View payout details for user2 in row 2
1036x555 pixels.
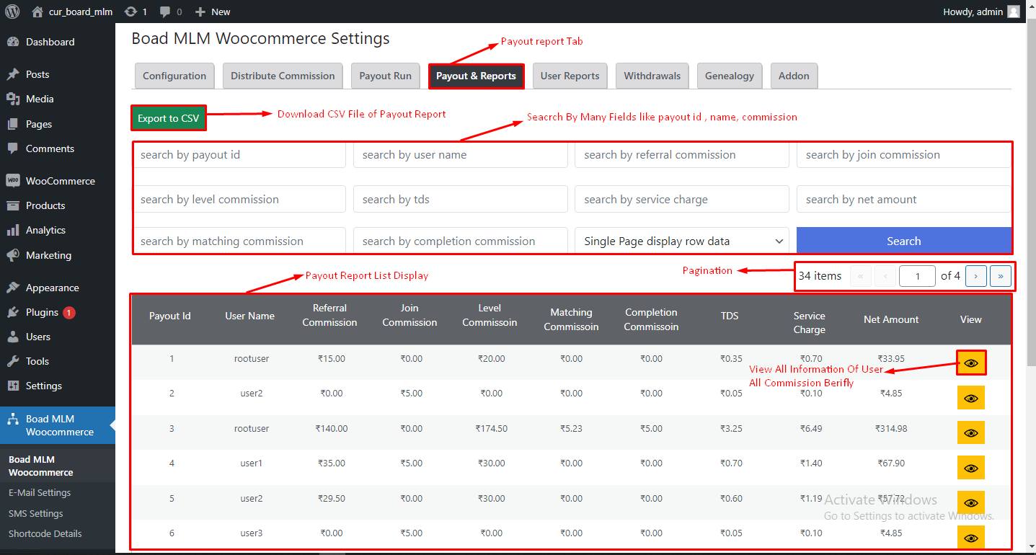970,397
